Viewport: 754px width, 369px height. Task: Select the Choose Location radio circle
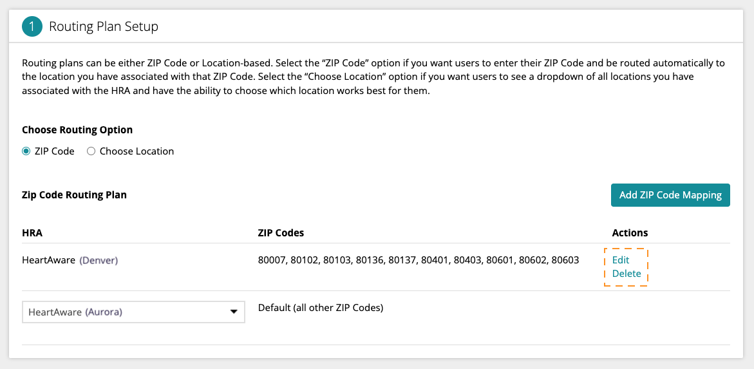point(91,151)
